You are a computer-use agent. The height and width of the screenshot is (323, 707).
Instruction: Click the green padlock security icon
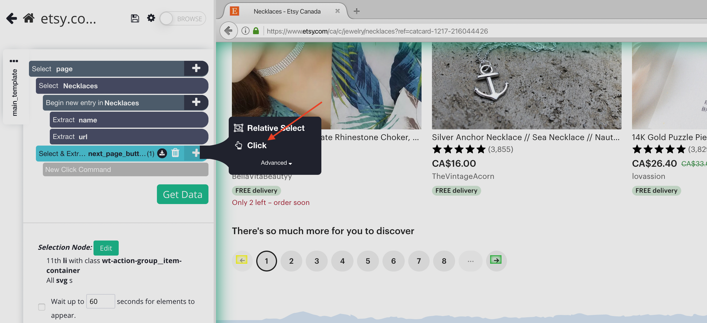click(x=256, y=31)
